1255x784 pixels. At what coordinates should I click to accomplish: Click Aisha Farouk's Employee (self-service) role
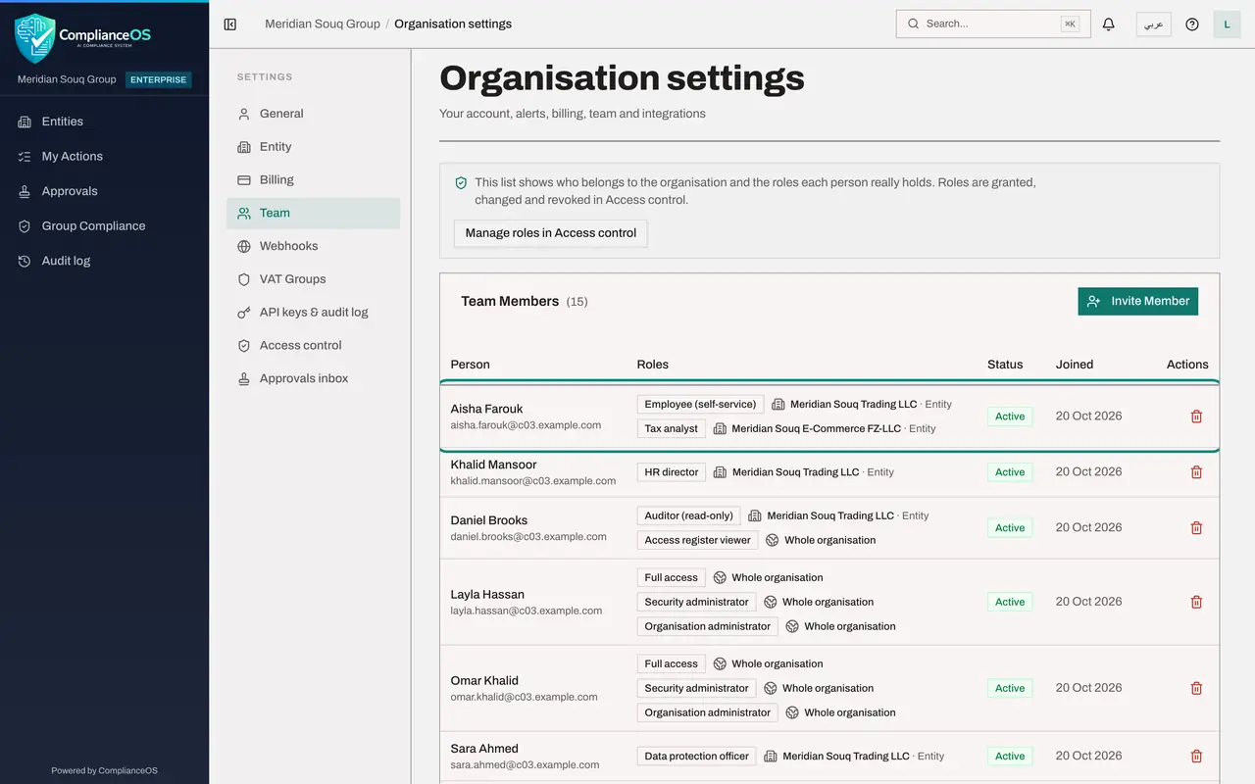click(x=701, y=404)
